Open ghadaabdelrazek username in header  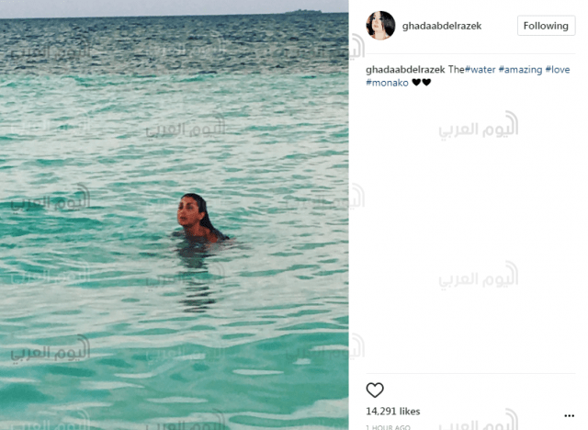pyautogui.click(x=442, y=26)
